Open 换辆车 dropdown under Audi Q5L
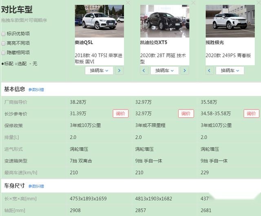The width and height of the screenshot is (261, 216). coord(99,70)
